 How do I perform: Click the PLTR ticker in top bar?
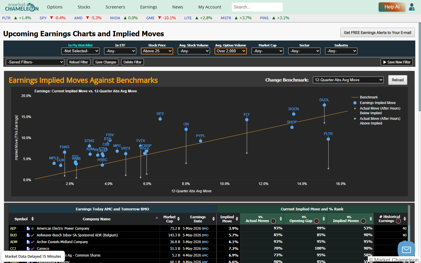click(x=6, y=18)
